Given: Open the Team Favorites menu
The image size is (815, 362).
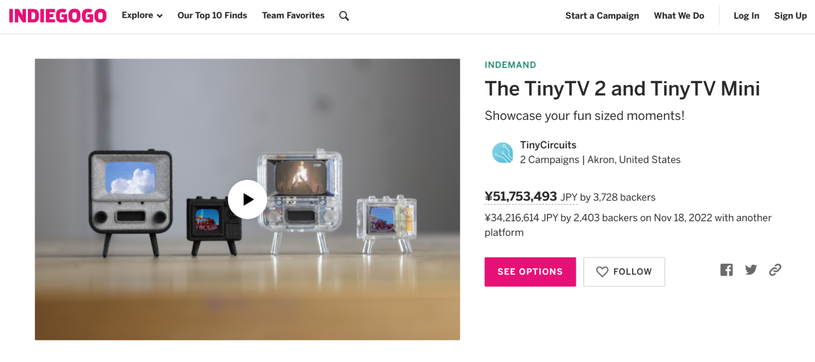Looking at the screenshot, I should [x=293, y=15].
